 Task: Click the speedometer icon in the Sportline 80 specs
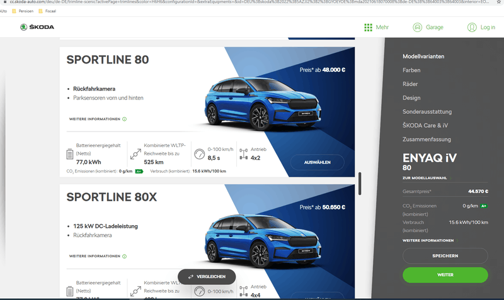click(x=200, y=154)
